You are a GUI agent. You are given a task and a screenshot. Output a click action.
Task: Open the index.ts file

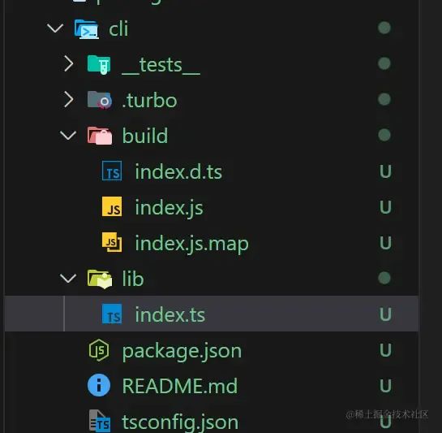click(212, 314)
